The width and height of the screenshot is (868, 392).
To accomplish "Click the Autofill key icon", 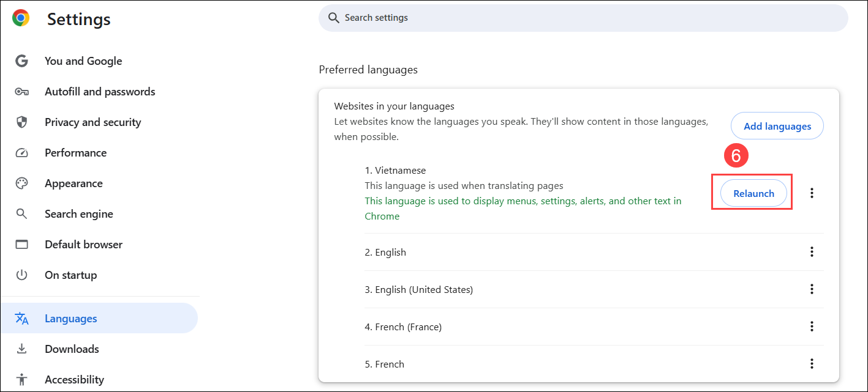I will (22, 92).
